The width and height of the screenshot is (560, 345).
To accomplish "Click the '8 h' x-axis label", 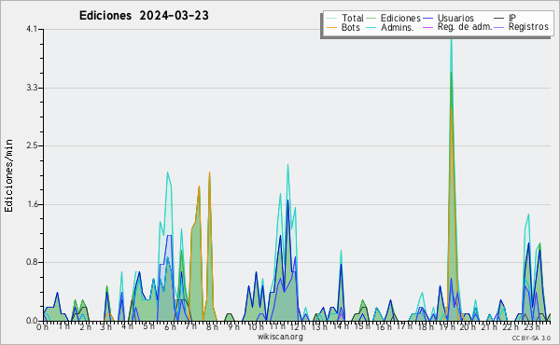I will [212, 326].
